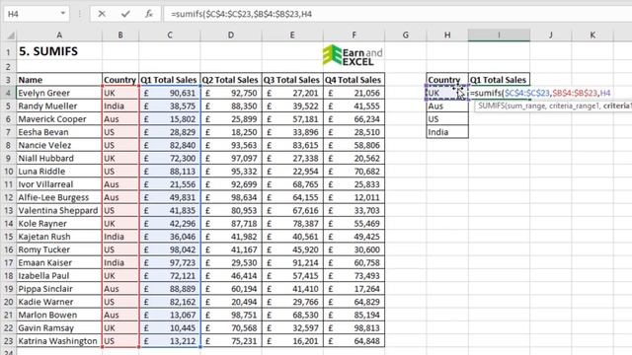Select column B header
The image size is (632, 355).
pyautogui.click(x=120, y=35)
